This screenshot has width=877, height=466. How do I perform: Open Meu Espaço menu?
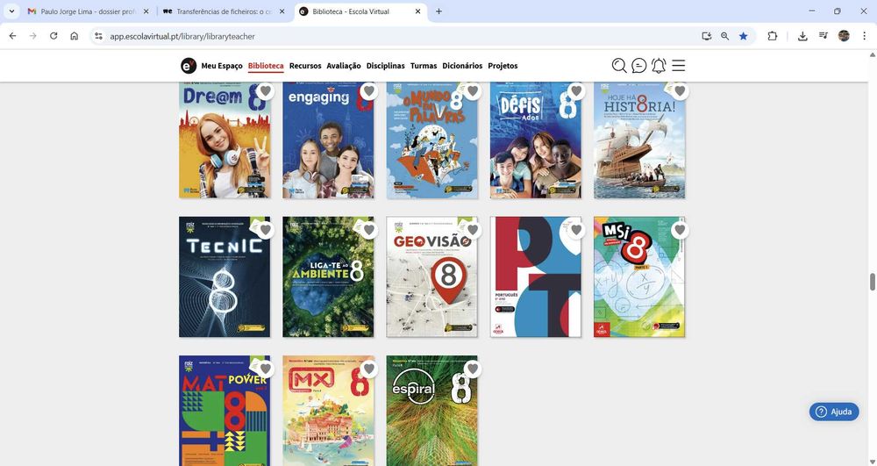click(x=222, y=66)
